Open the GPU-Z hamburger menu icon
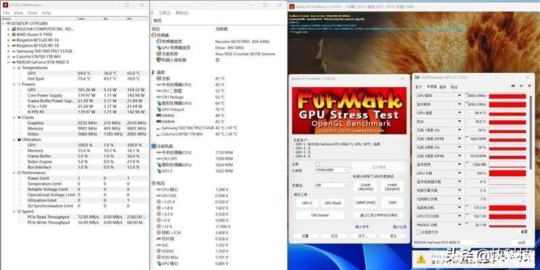 coord(529,86)
